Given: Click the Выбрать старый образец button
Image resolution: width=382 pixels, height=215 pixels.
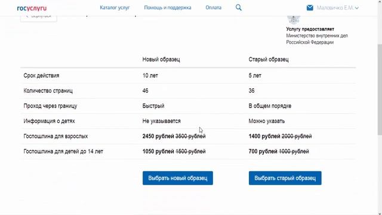Looking at the screenshot, I should click(285, 178).
